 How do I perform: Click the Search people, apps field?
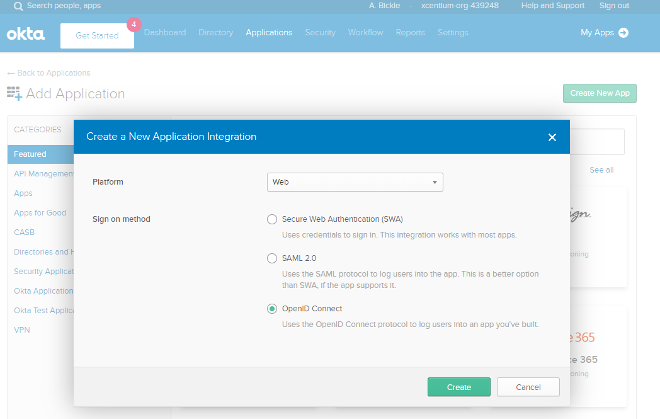coord(64,6)
